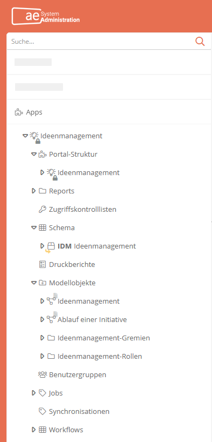Click the Synchronisationen tag icon
The width and height of the screenshot is (212, 442).
click(x=42, y=411)
